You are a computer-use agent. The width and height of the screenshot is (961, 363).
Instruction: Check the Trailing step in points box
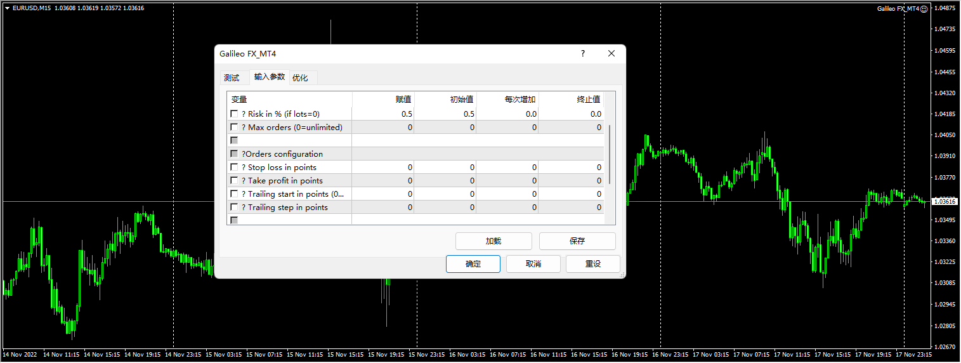pyautogui.click(x=235, y=208)
